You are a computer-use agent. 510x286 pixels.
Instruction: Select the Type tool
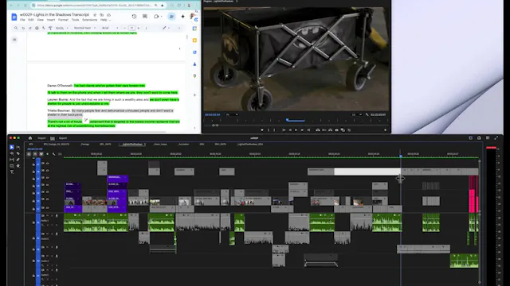click(x=12, y=172)
